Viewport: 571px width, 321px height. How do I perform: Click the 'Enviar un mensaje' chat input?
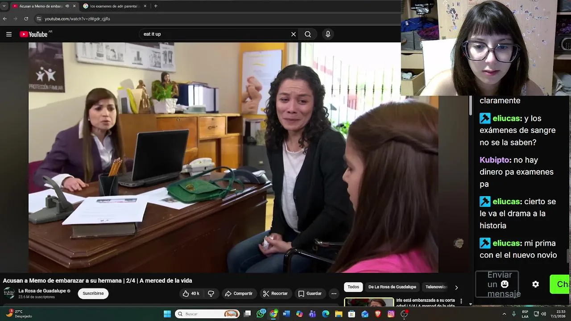497,284
